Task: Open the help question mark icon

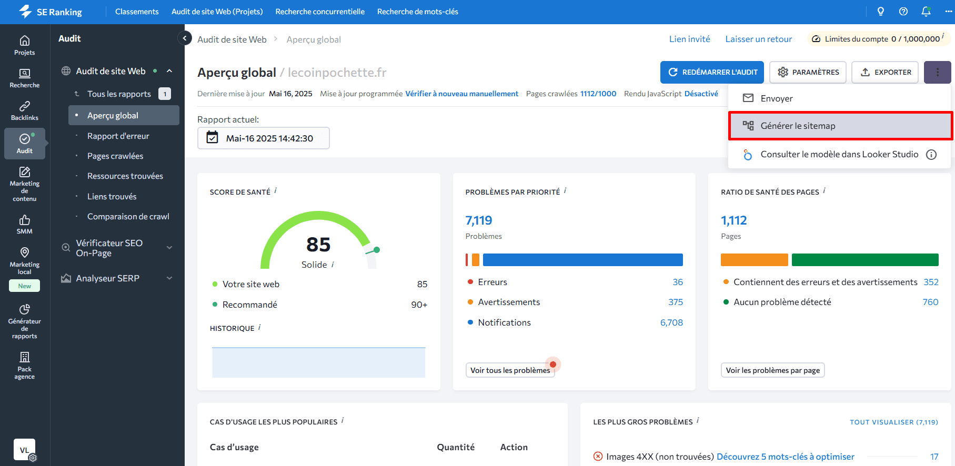Action: [x=903, y=12]
